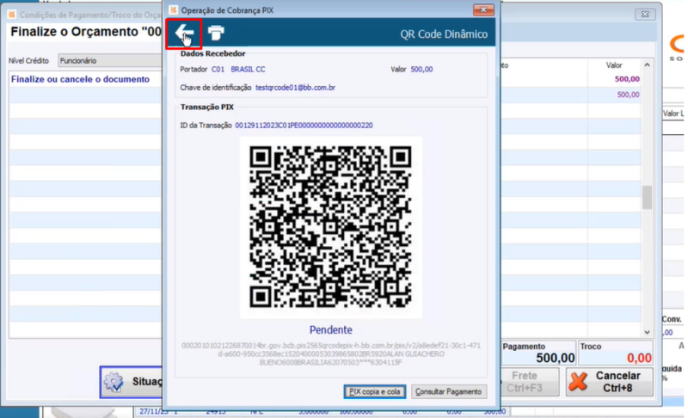Click the gear icon on Situação button
Screen dimensions: 688x418
[114, 382]
